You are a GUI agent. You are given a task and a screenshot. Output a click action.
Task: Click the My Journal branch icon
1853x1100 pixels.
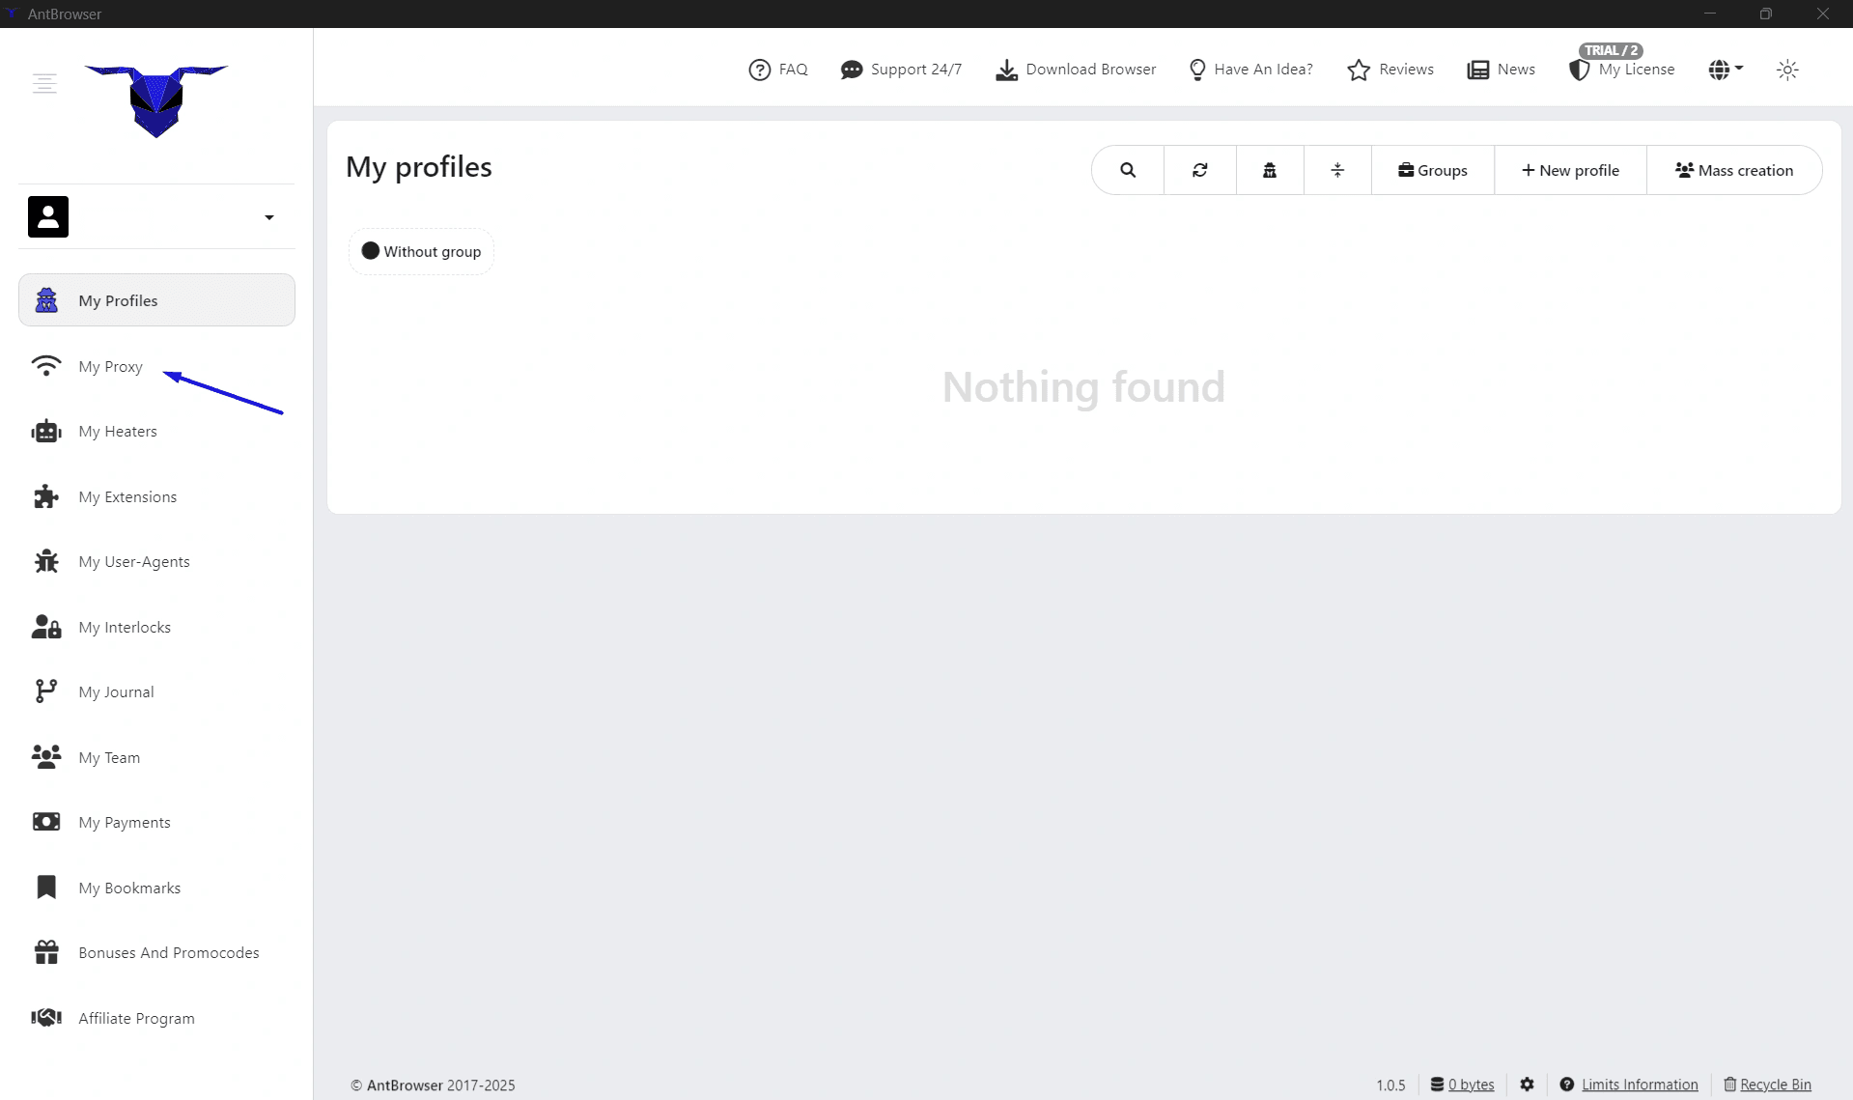pyautogui.click(x=45, y=691)
